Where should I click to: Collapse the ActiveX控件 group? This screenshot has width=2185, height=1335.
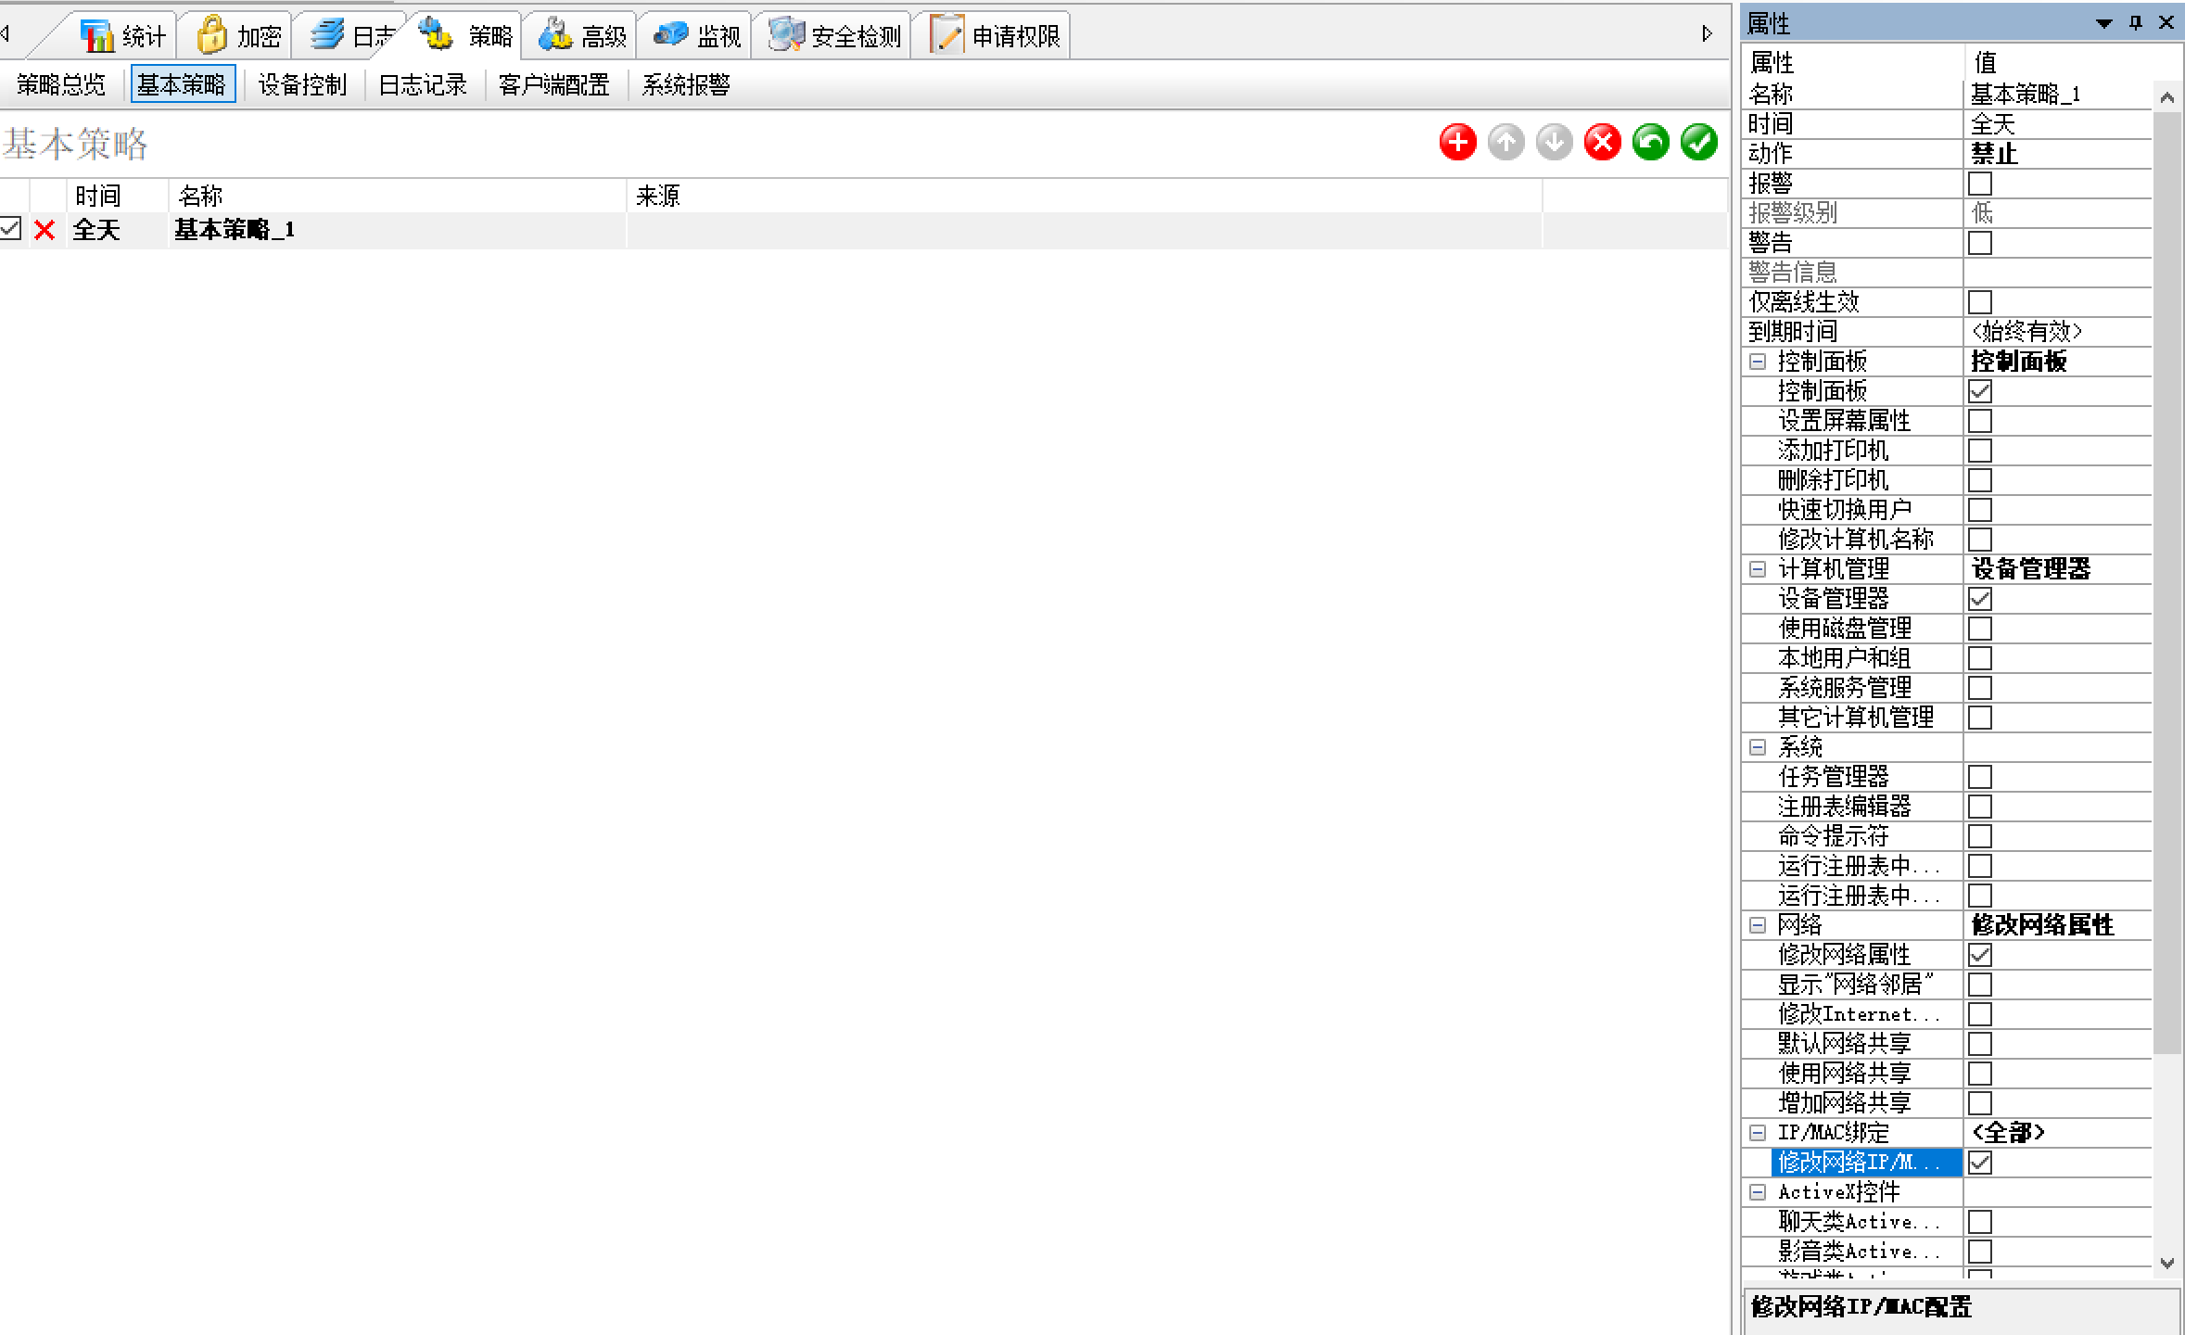(x=1757, y=1192)
